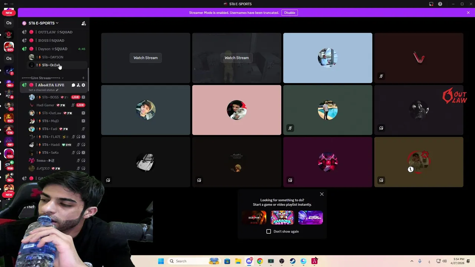
Task: Open server with 726 unread badge
Action: point(9,130)
